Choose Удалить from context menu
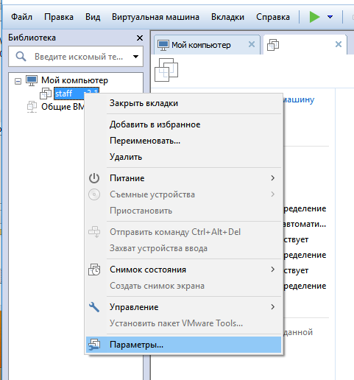354x380 pixels. pos(183,157)
